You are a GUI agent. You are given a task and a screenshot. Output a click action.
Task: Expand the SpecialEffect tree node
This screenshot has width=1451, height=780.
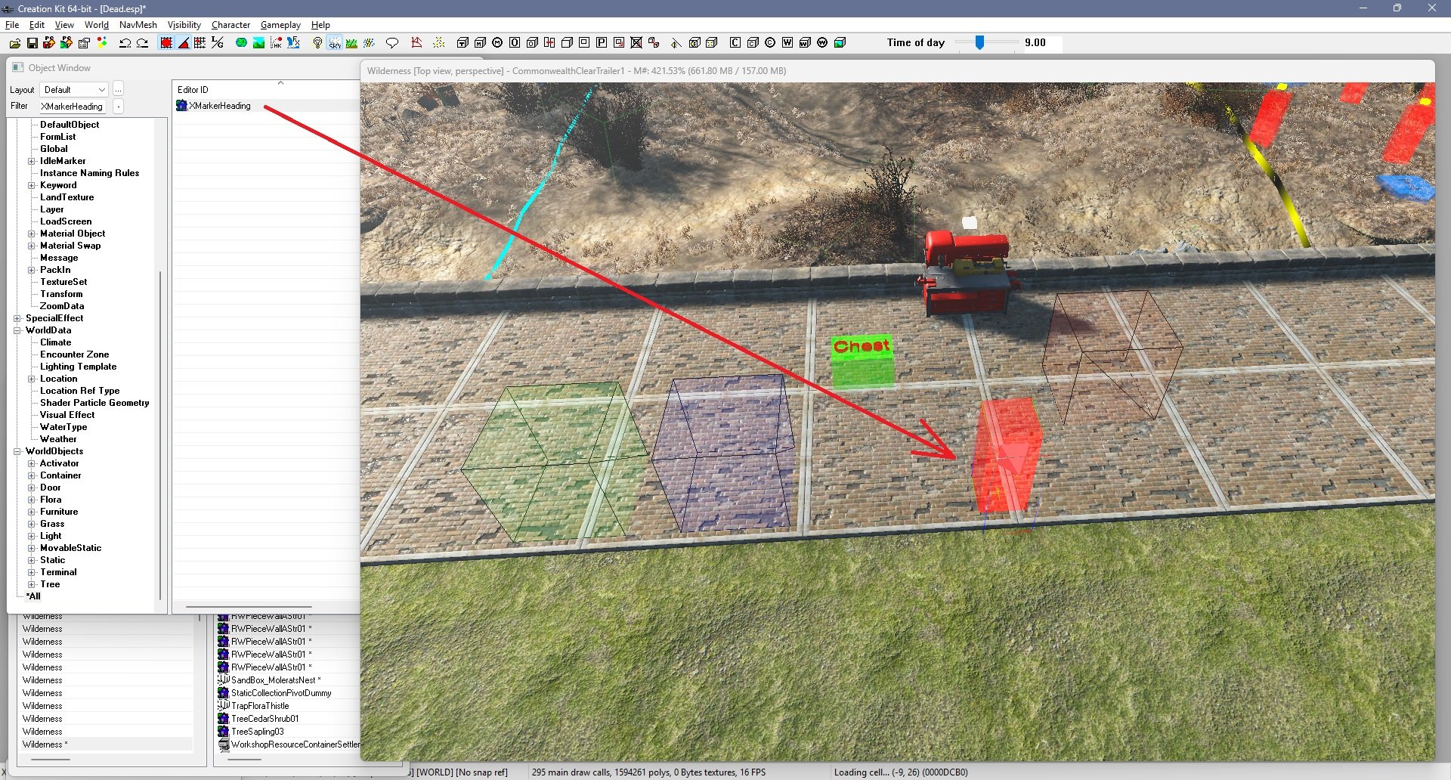(17, 318)
